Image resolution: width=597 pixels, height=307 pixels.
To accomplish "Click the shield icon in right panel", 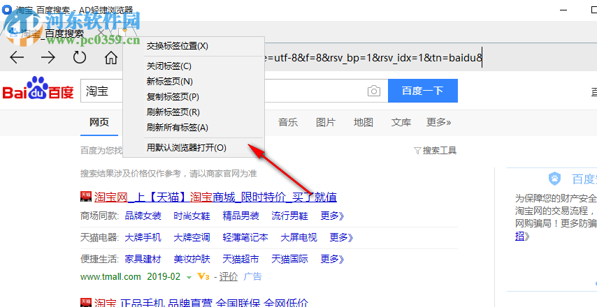I will [555, 179].
